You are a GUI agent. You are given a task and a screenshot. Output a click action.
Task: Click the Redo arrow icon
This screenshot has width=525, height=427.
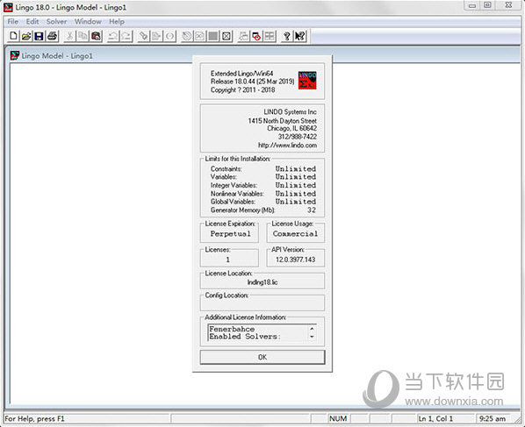click(126, 36)
